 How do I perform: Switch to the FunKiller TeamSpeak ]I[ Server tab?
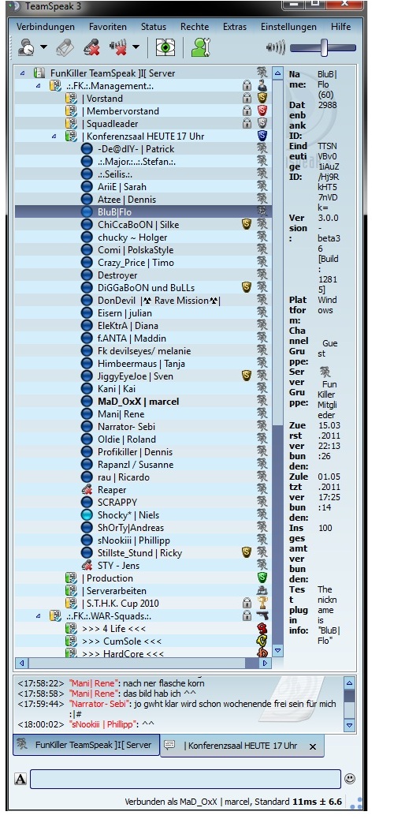click(x=86, y=745)
